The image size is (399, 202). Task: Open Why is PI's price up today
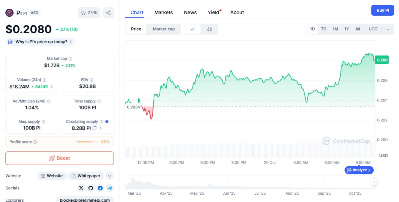[40, 42]
